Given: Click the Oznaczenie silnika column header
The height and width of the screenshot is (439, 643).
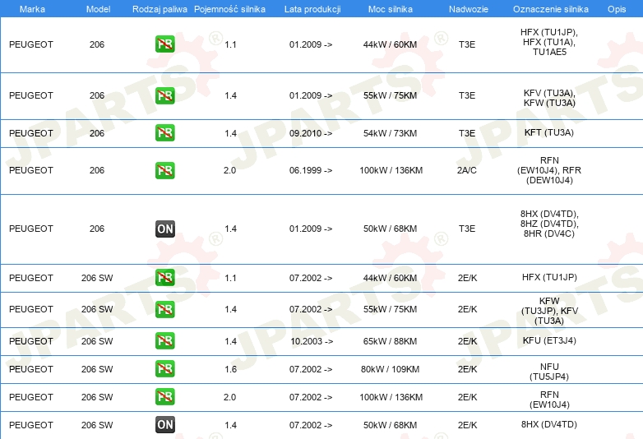Looking at the screenshot, I should click(x=551, y=9).
